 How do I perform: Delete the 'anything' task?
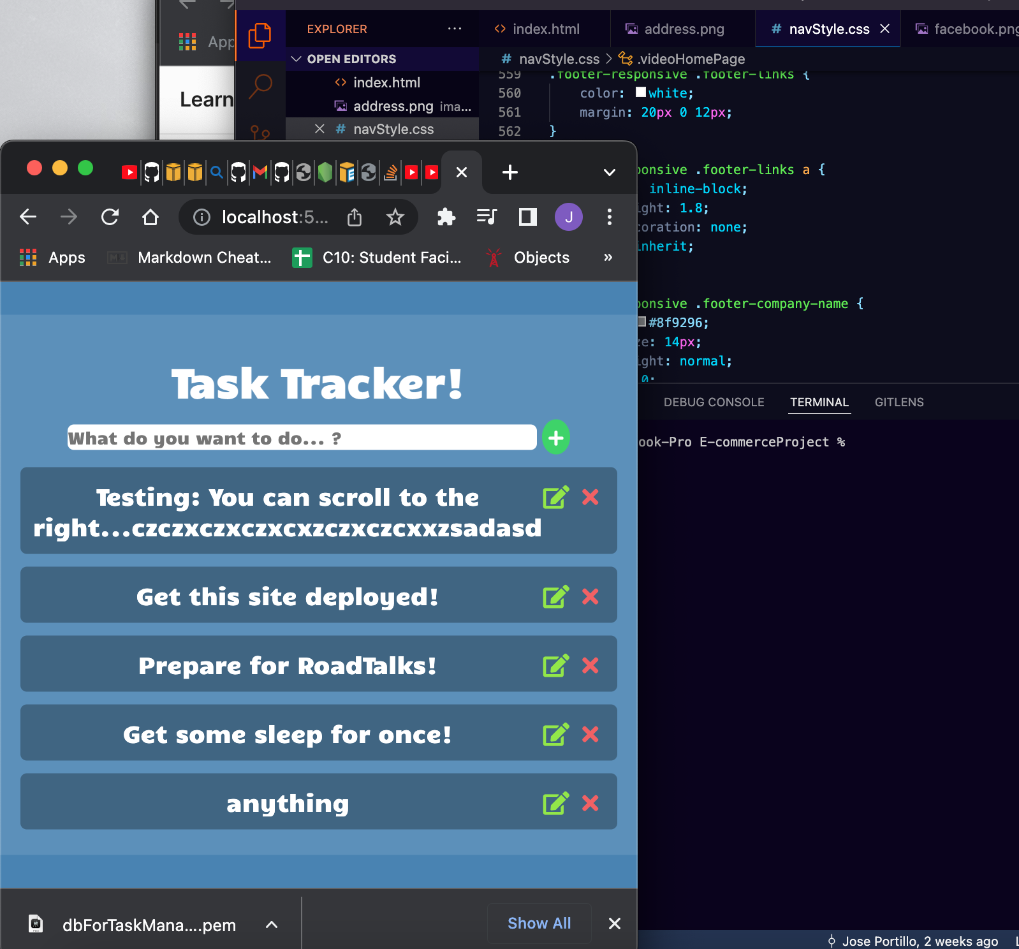(x=590, y=804)
